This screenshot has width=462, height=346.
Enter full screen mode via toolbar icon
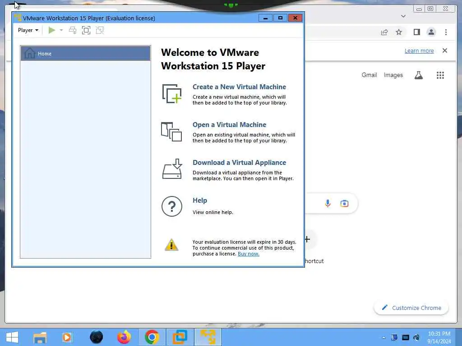click(86, 30)
